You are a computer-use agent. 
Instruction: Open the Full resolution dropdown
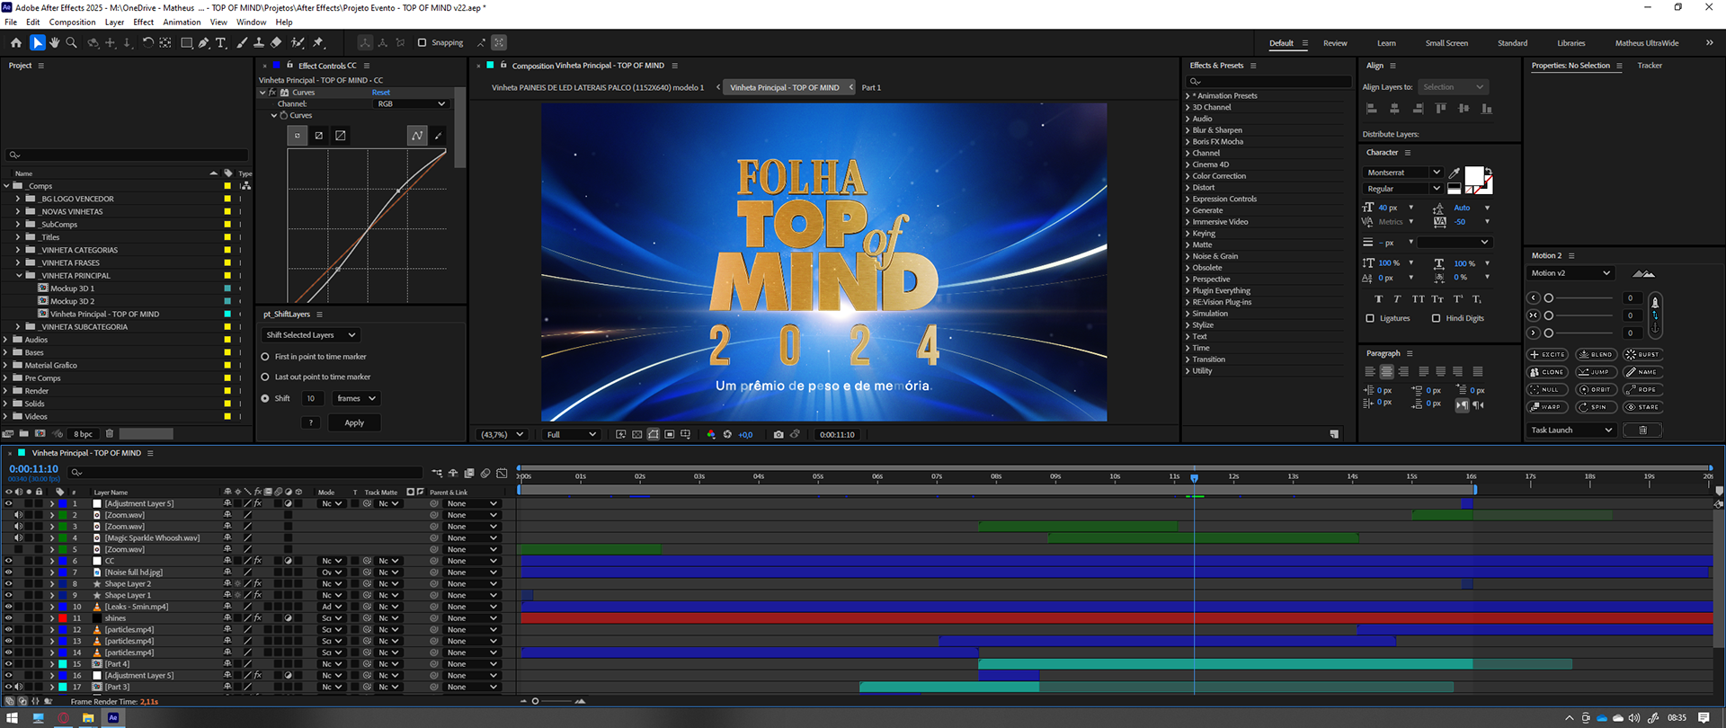(572, 434)
